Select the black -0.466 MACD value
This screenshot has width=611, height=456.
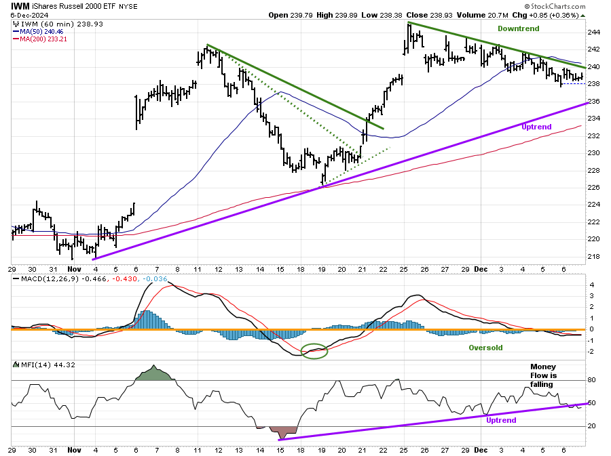94,278
